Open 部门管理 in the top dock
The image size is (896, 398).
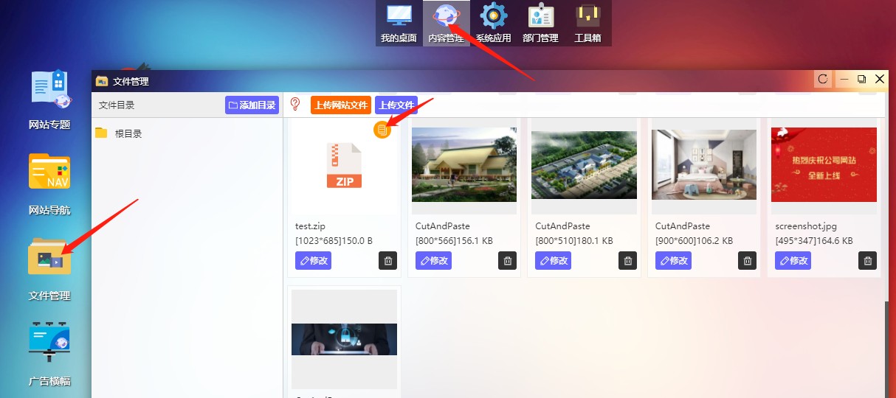541,23
